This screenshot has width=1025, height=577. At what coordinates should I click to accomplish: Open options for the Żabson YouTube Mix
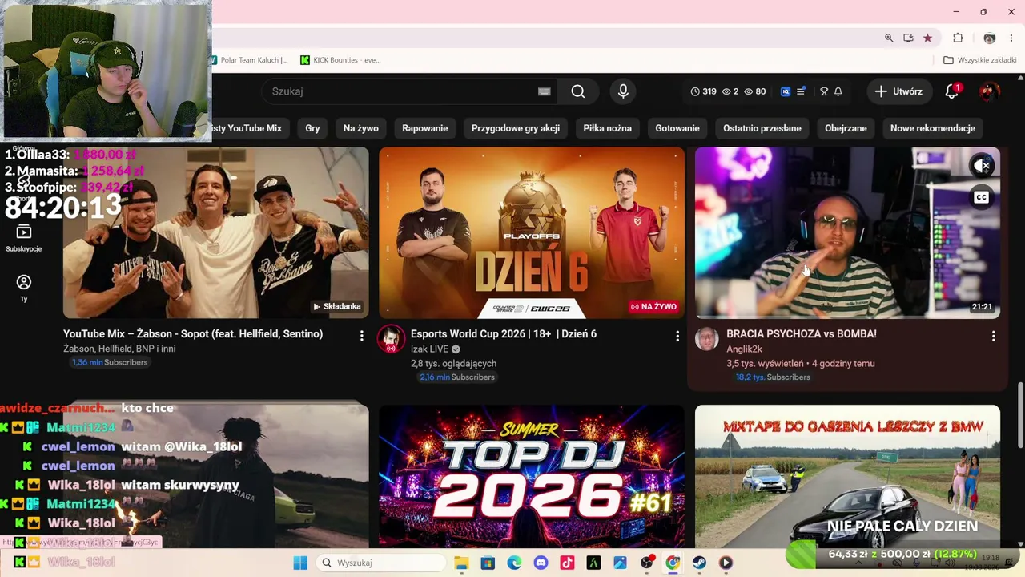point(361,337)
